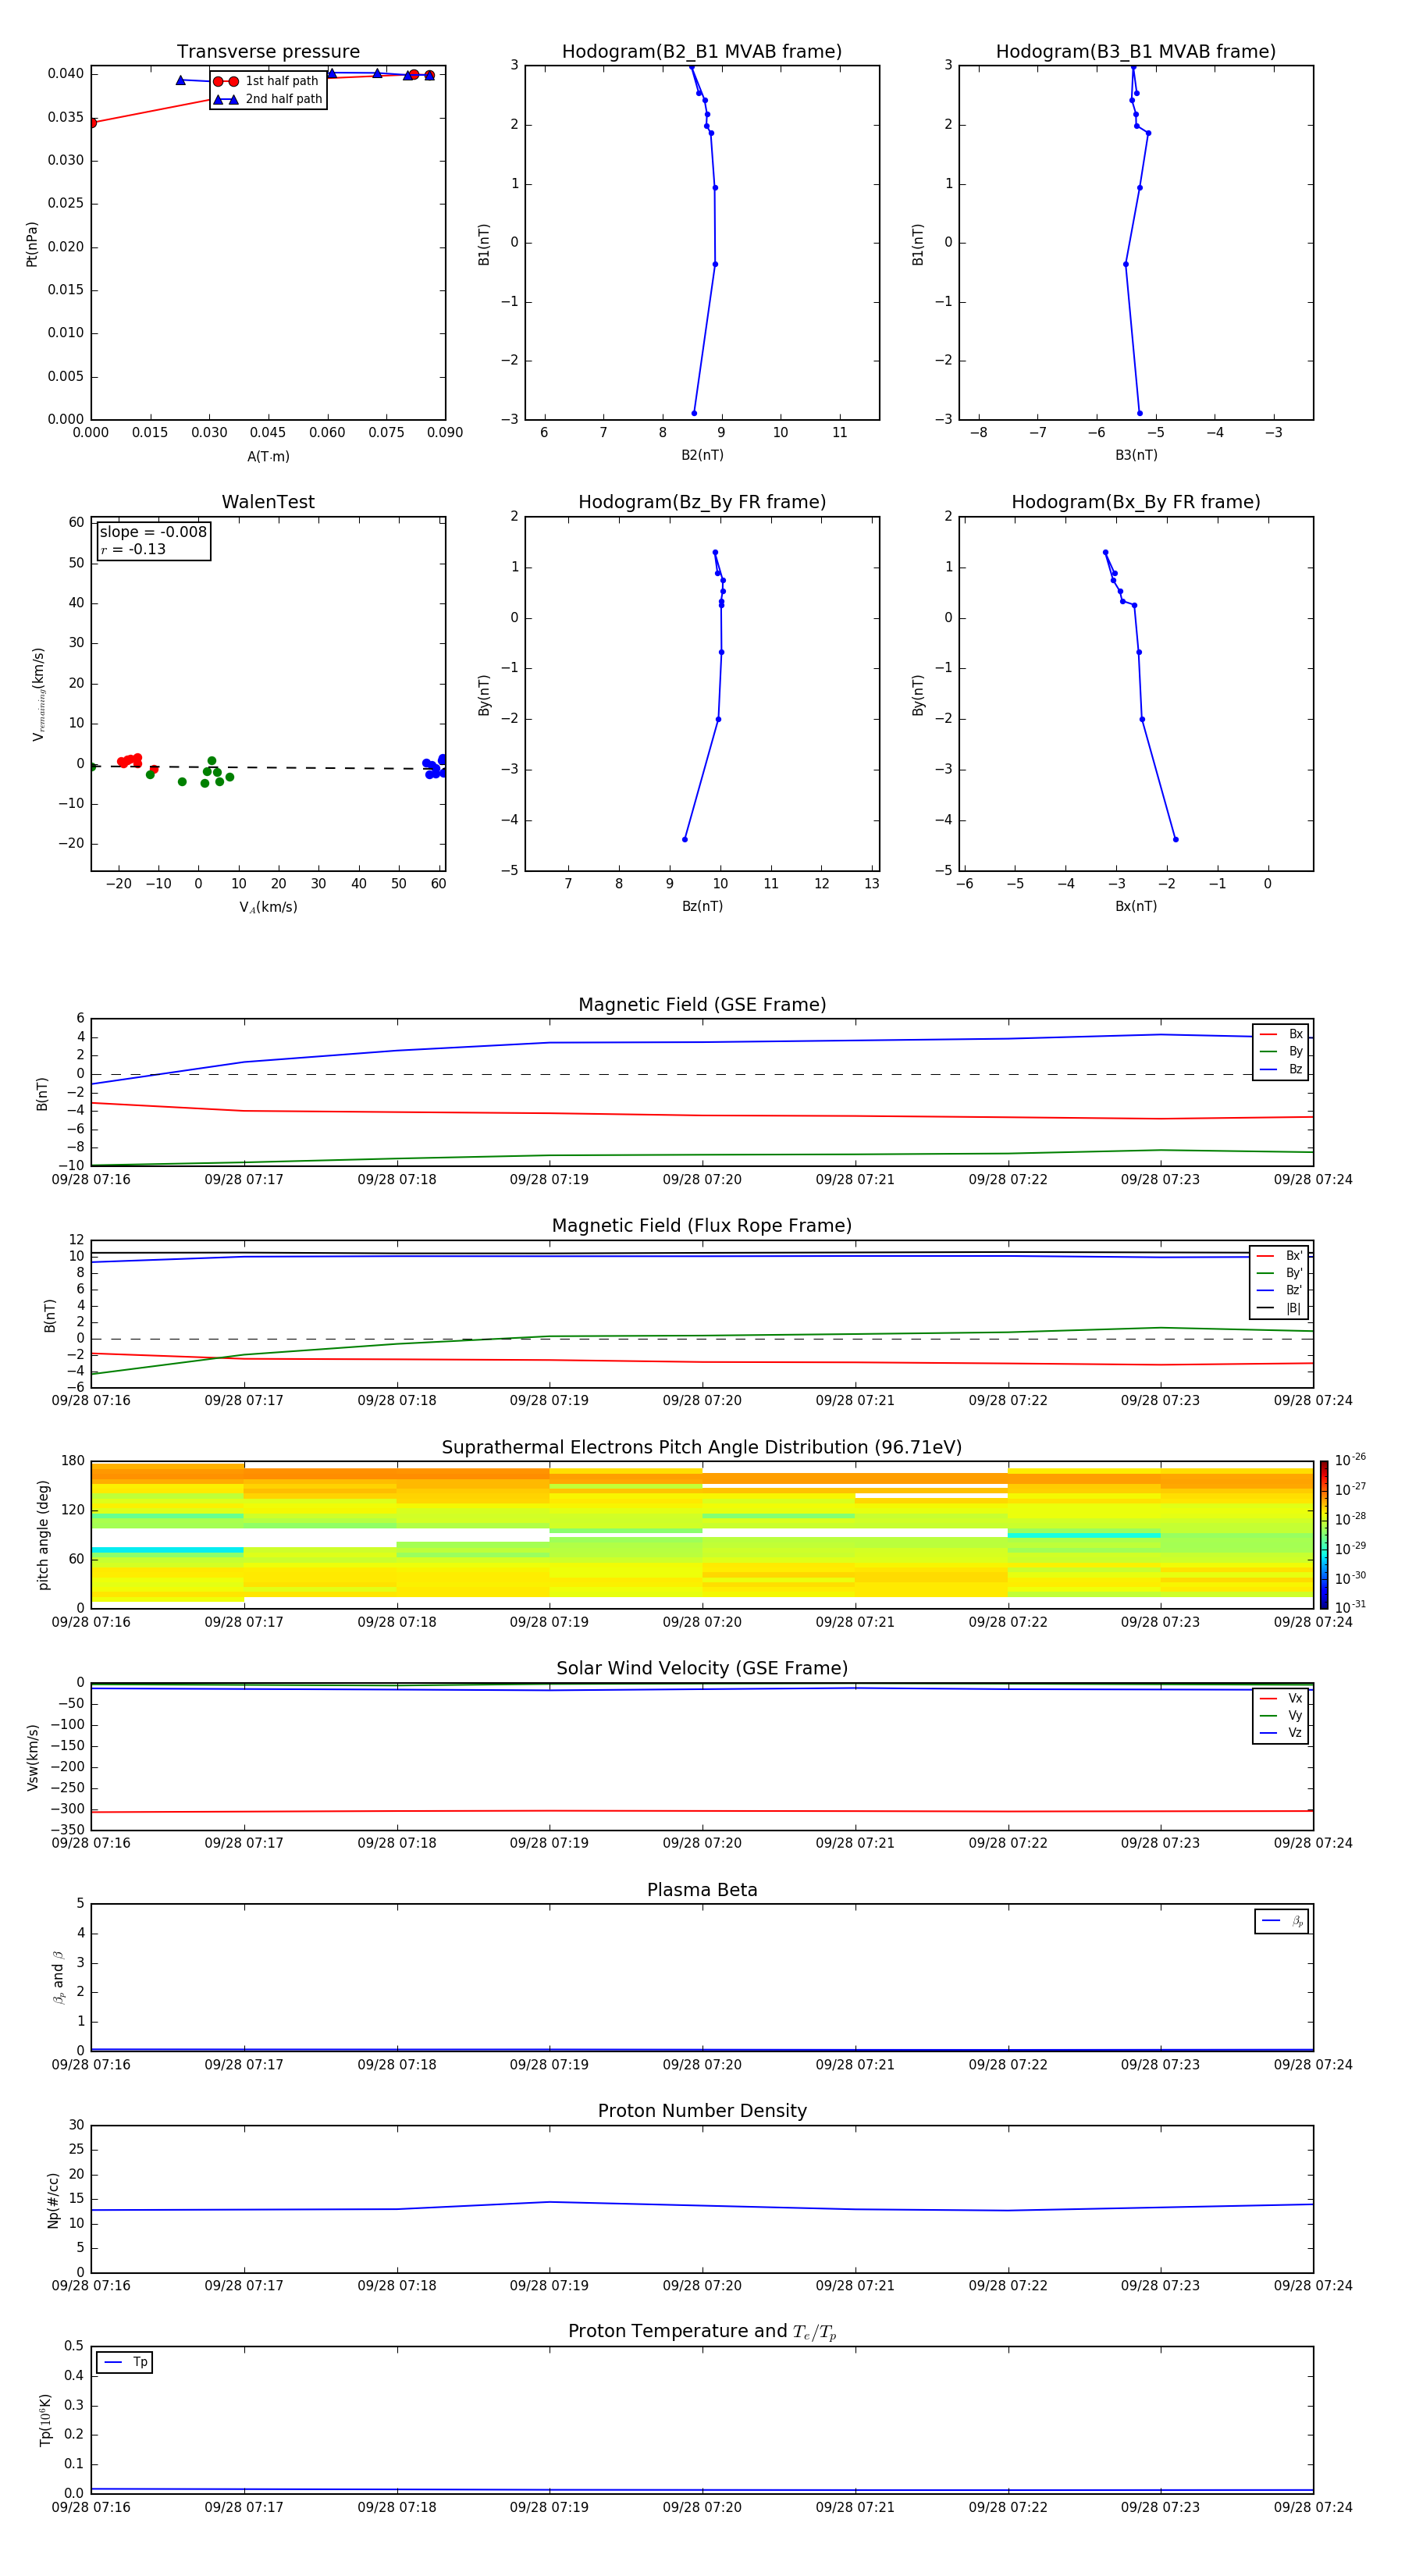The width and height of the screenshot is (1405, 2576).
Task: Click the 'Bz(nT)' x-axis label
Action: click(x=702, y=906)
